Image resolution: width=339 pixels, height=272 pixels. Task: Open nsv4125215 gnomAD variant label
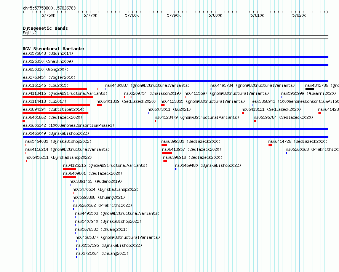point(105,165)
